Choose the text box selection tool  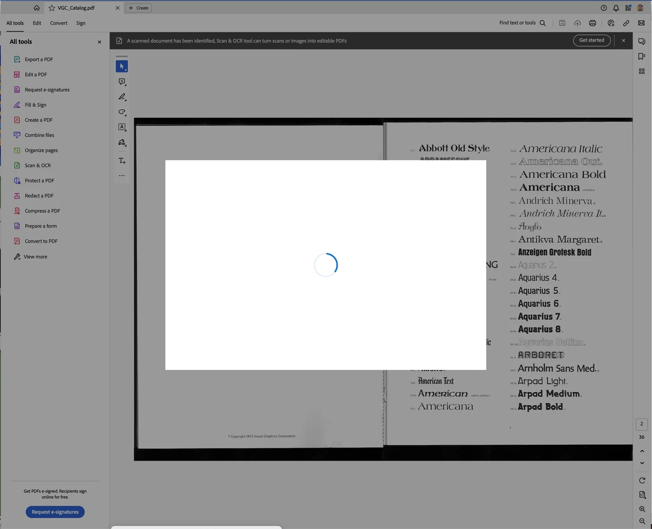coord(122,127)
